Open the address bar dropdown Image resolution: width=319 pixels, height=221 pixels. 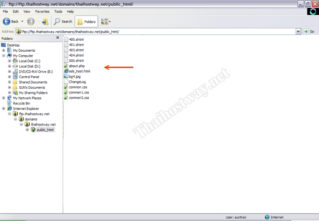pos(298,32)
